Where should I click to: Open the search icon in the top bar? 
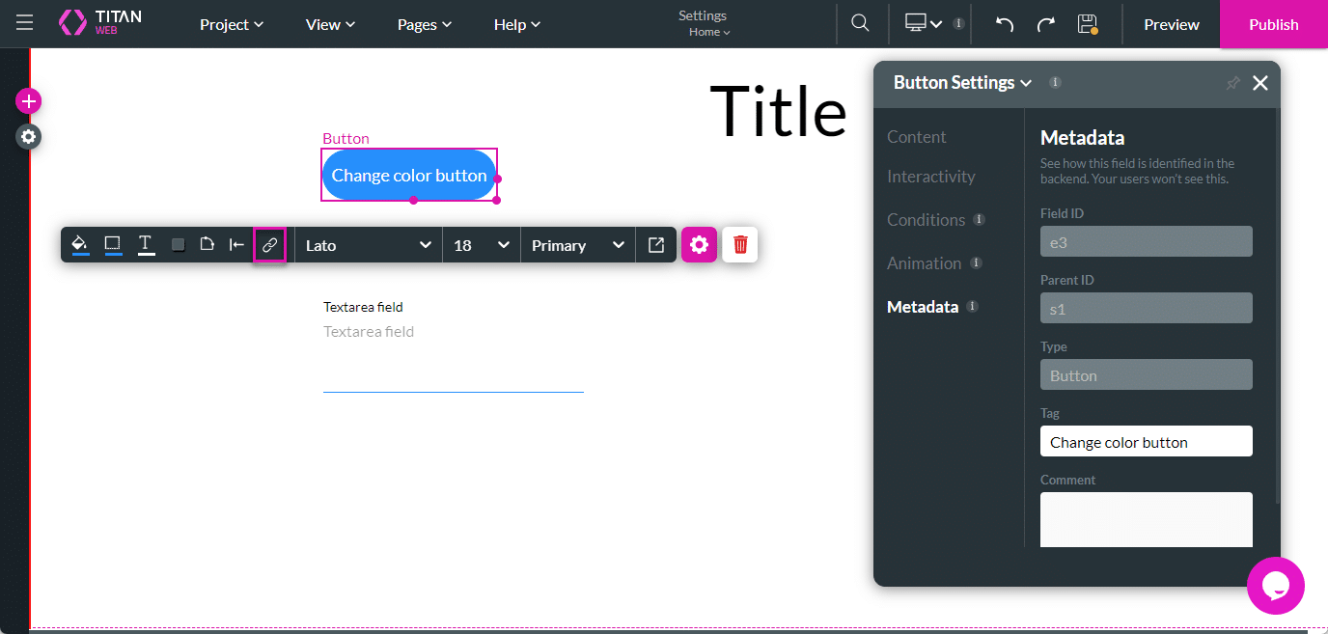(x=860, y=24)
